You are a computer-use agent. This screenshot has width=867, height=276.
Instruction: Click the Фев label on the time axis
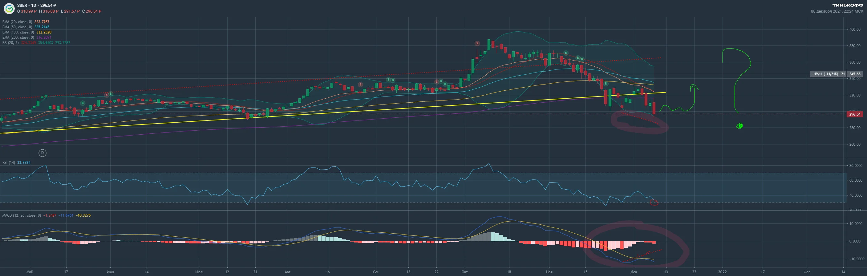pos(807,272)
